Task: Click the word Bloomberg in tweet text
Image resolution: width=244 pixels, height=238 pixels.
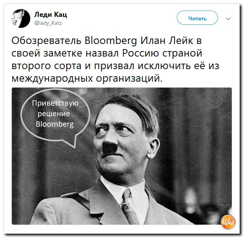Action: click(x=111, y=41)
